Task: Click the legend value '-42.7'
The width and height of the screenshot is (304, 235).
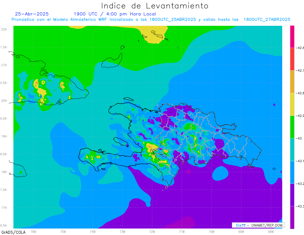Action: (x=300, y=70)
